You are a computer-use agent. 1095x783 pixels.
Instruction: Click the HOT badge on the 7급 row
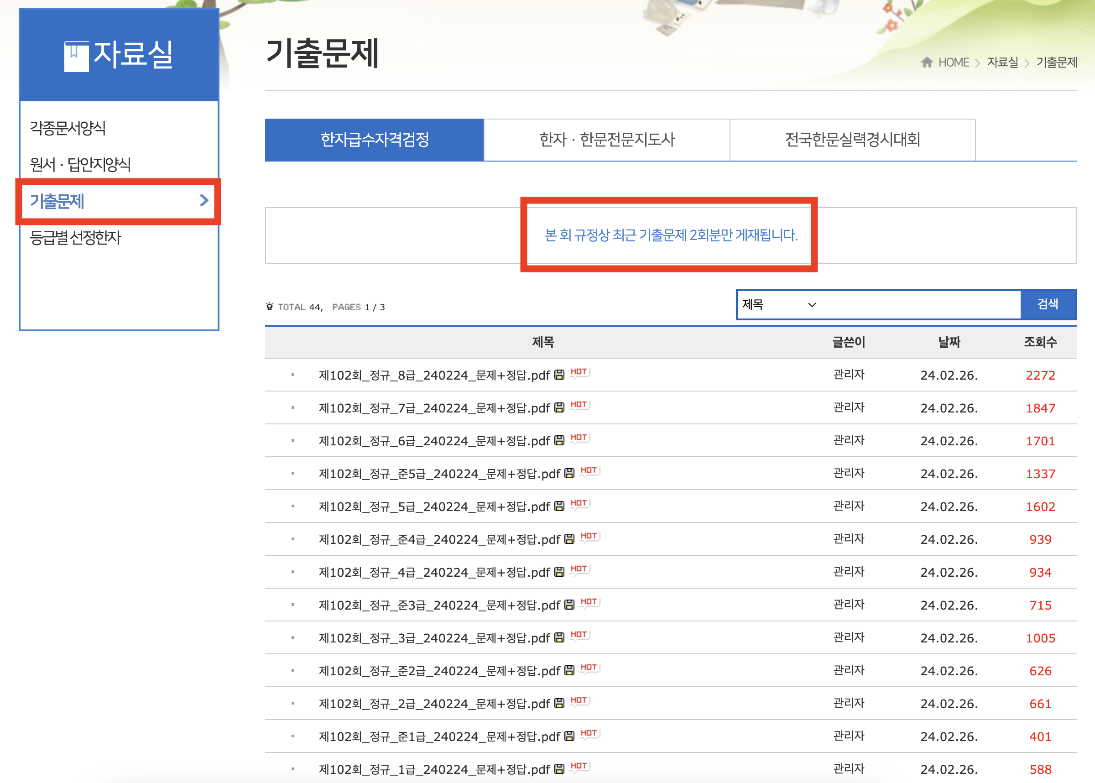tap(579, 406)
